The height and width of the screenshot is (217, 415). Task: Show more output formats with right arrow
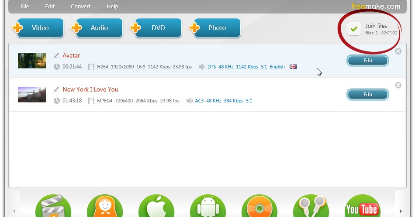(x=401, y=211)
